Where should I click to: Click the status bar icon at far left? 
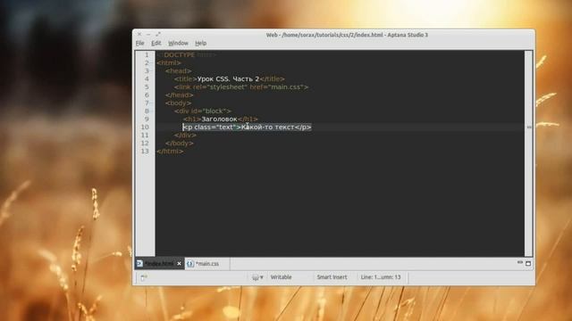tap(144, 277)
